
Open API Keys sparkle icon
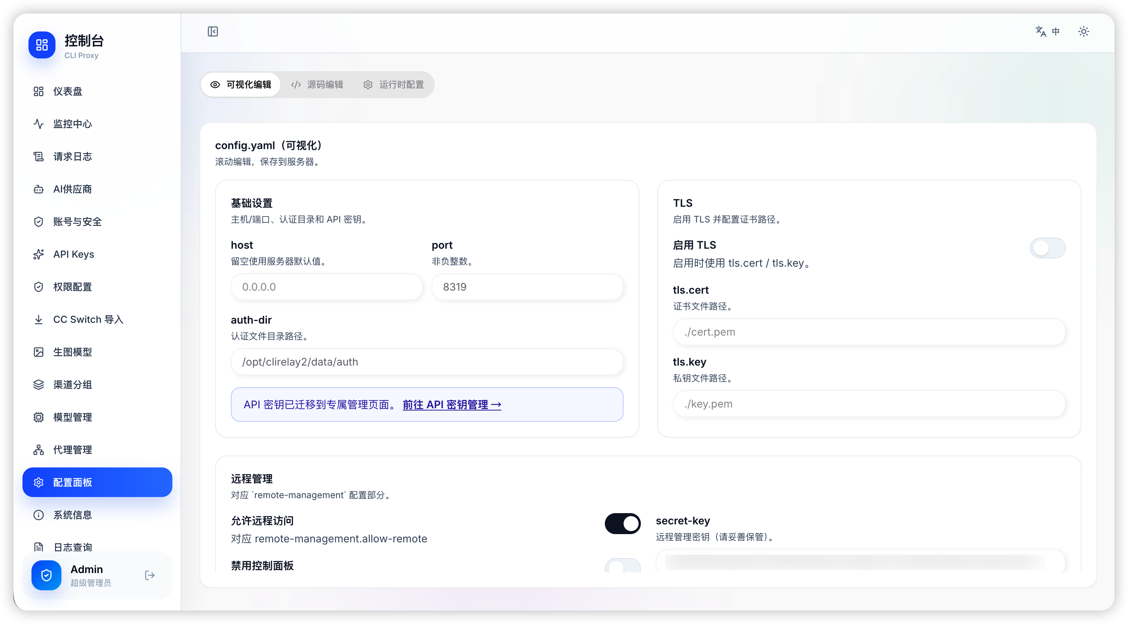pyautogui.click(x=39, y=254)
